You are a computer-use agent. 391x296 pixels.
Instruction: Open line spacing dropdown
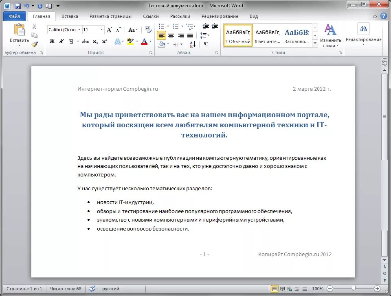[x=205, y=35]
